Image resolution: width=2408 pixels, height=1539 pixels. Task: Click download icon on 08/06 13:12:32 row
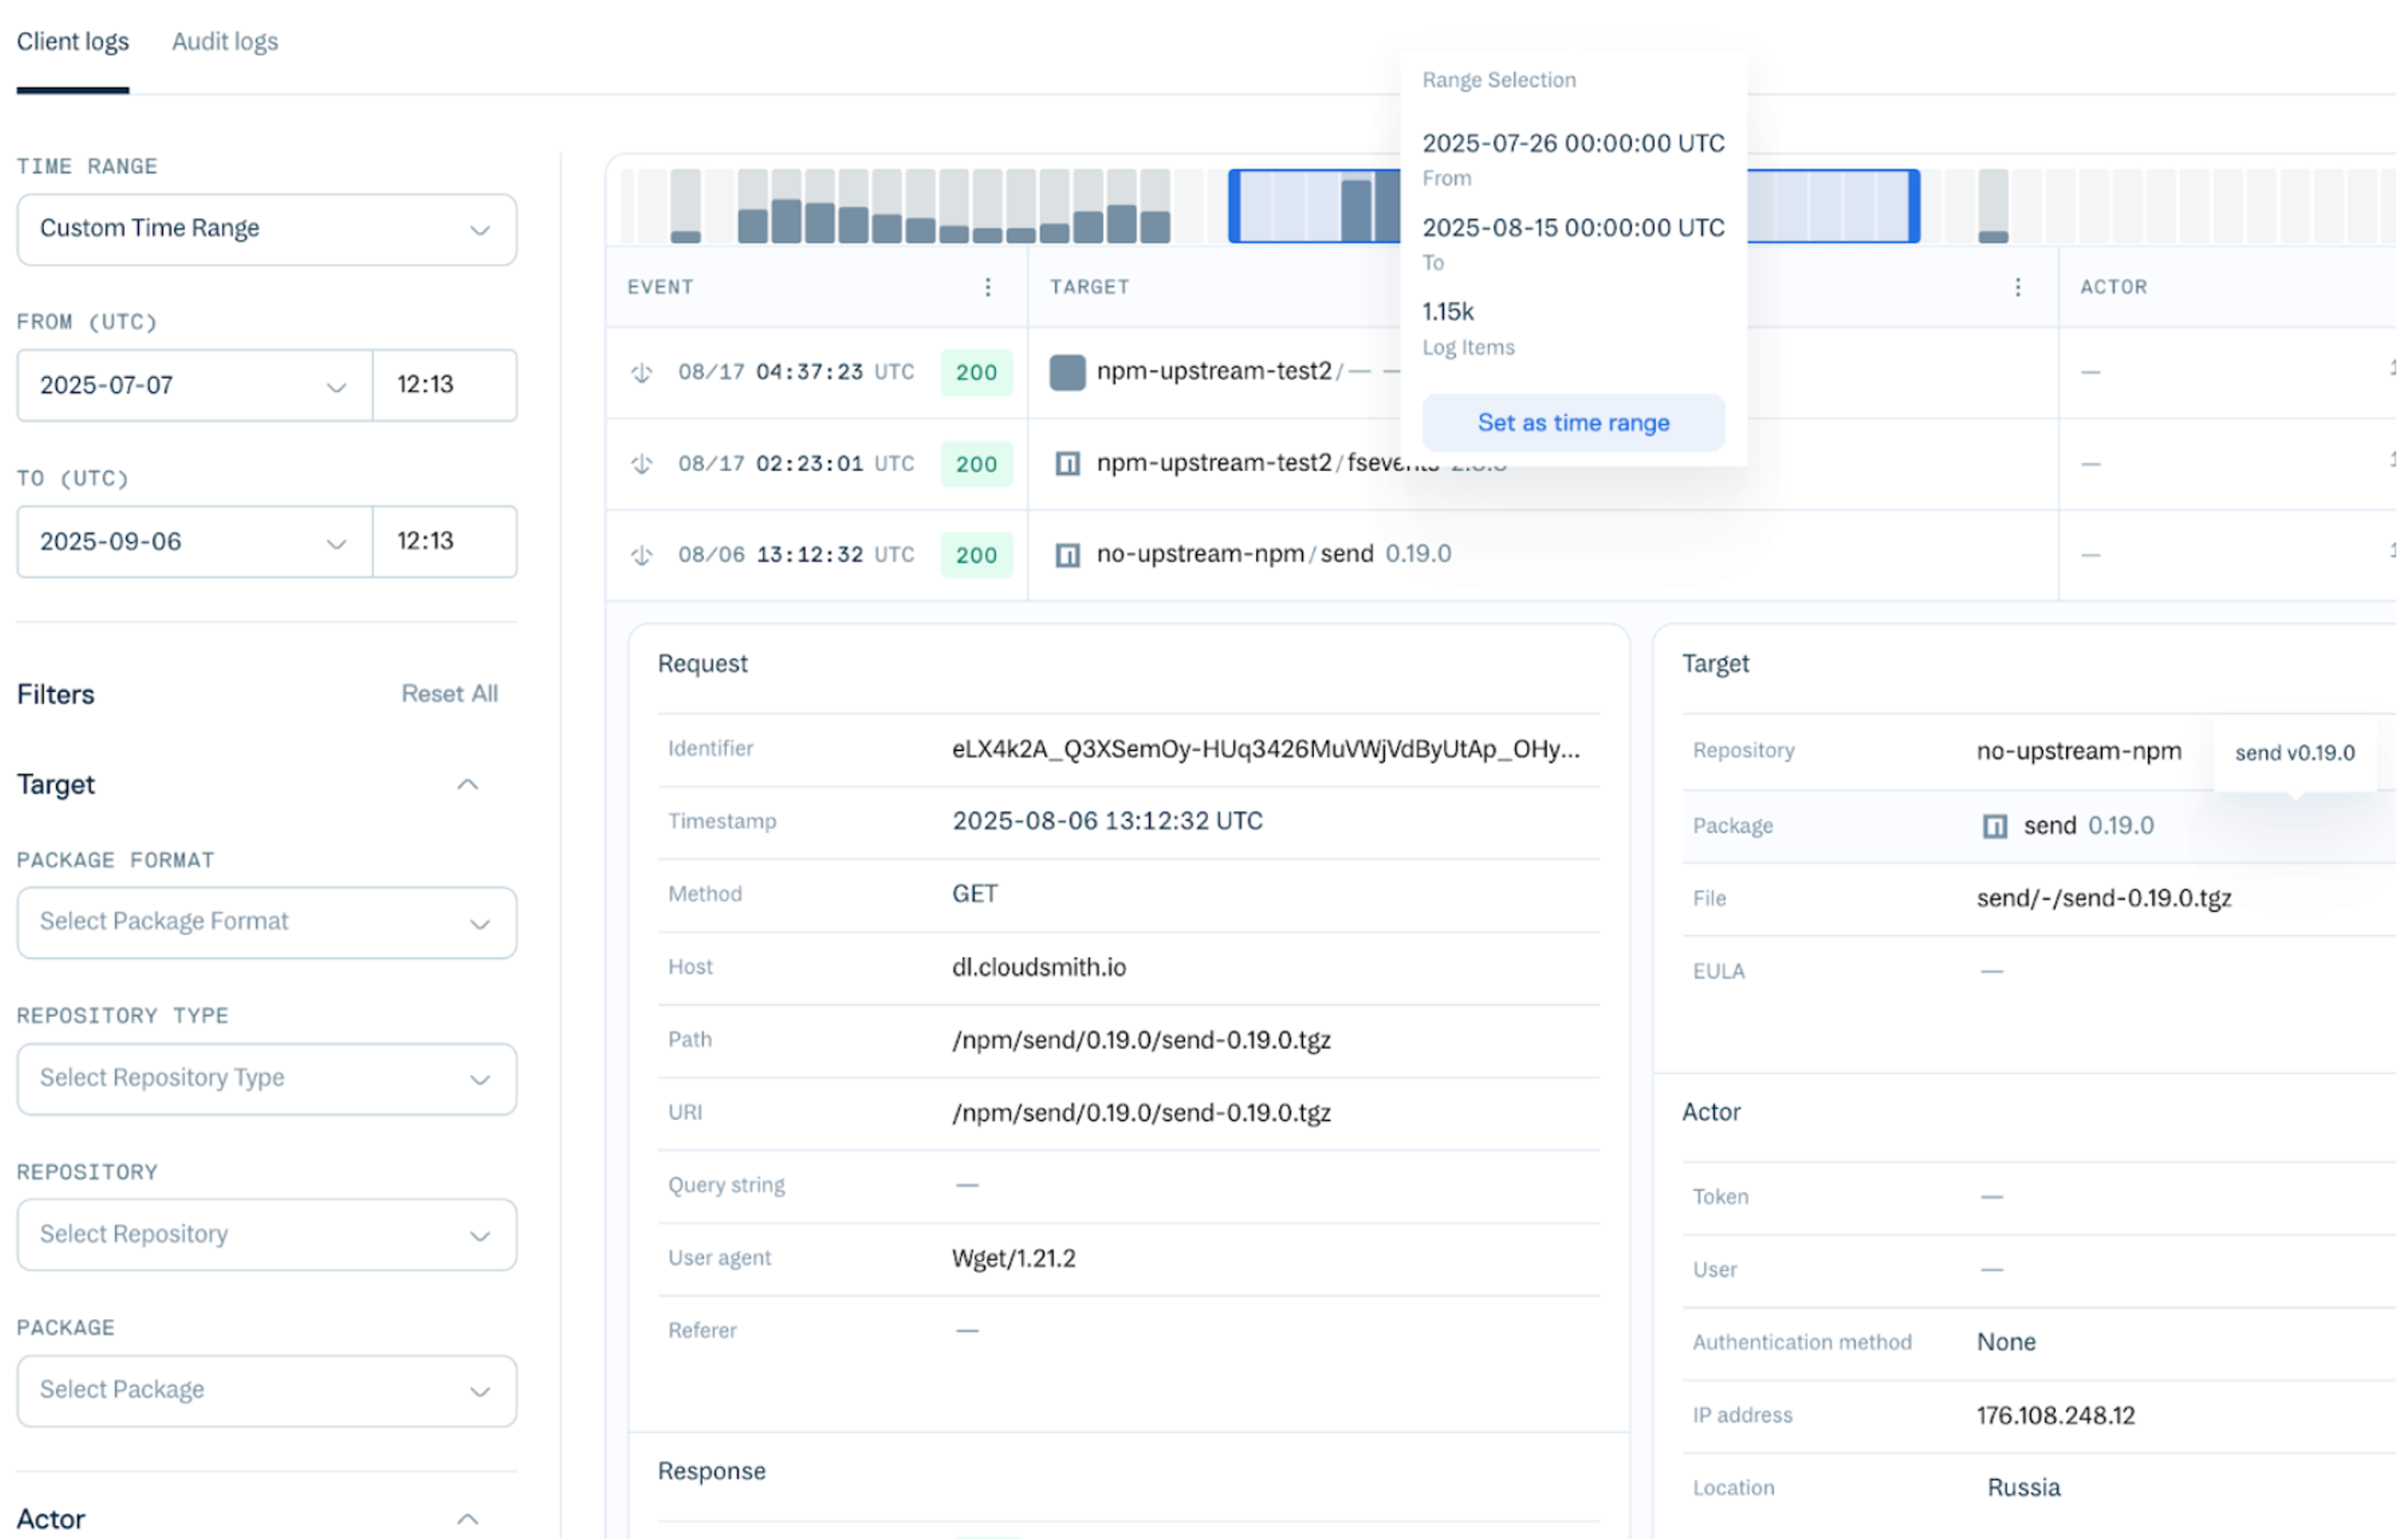click(x=642, y=555)
